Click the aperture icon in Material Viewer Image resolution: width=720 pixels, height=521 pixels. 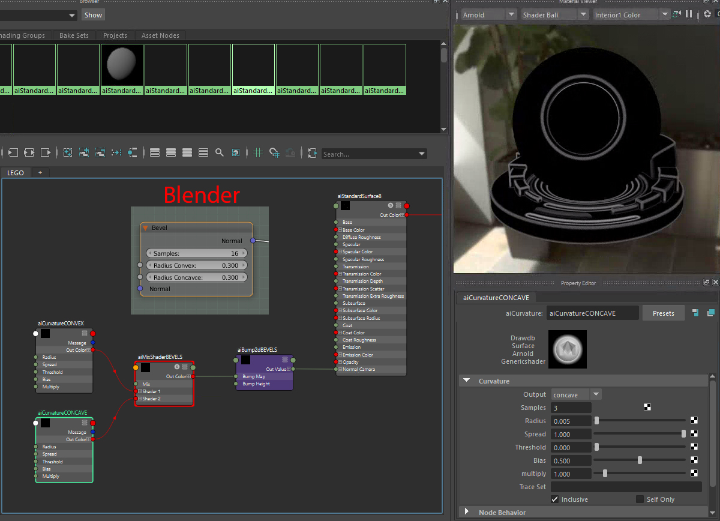click(707, 14)
